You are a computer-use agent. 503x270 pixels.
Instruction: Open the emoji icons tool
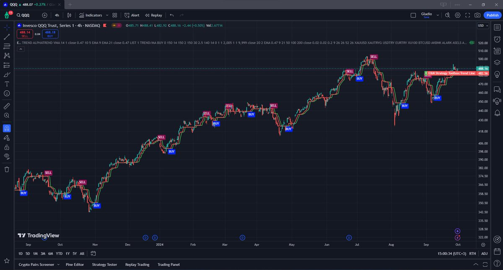click(x=7, y=94)
